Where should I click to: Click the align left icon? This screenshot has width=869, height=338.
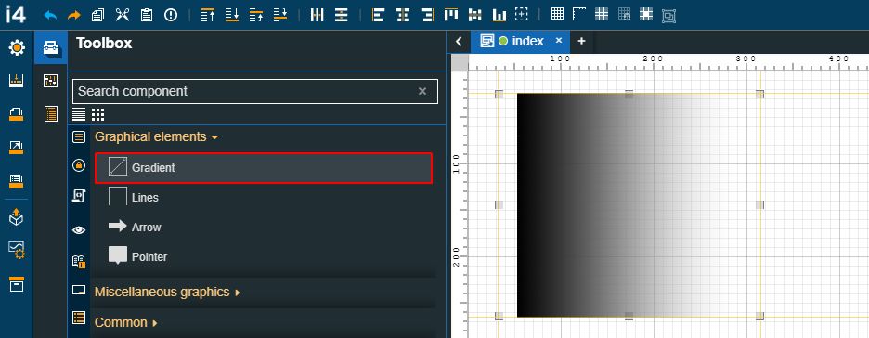(x=378, y=15)
